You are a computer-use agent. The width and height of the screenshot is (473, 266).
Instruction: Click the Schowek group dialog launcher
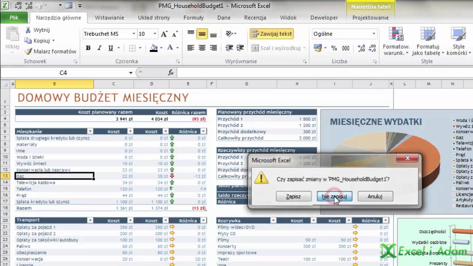(76, 62)
